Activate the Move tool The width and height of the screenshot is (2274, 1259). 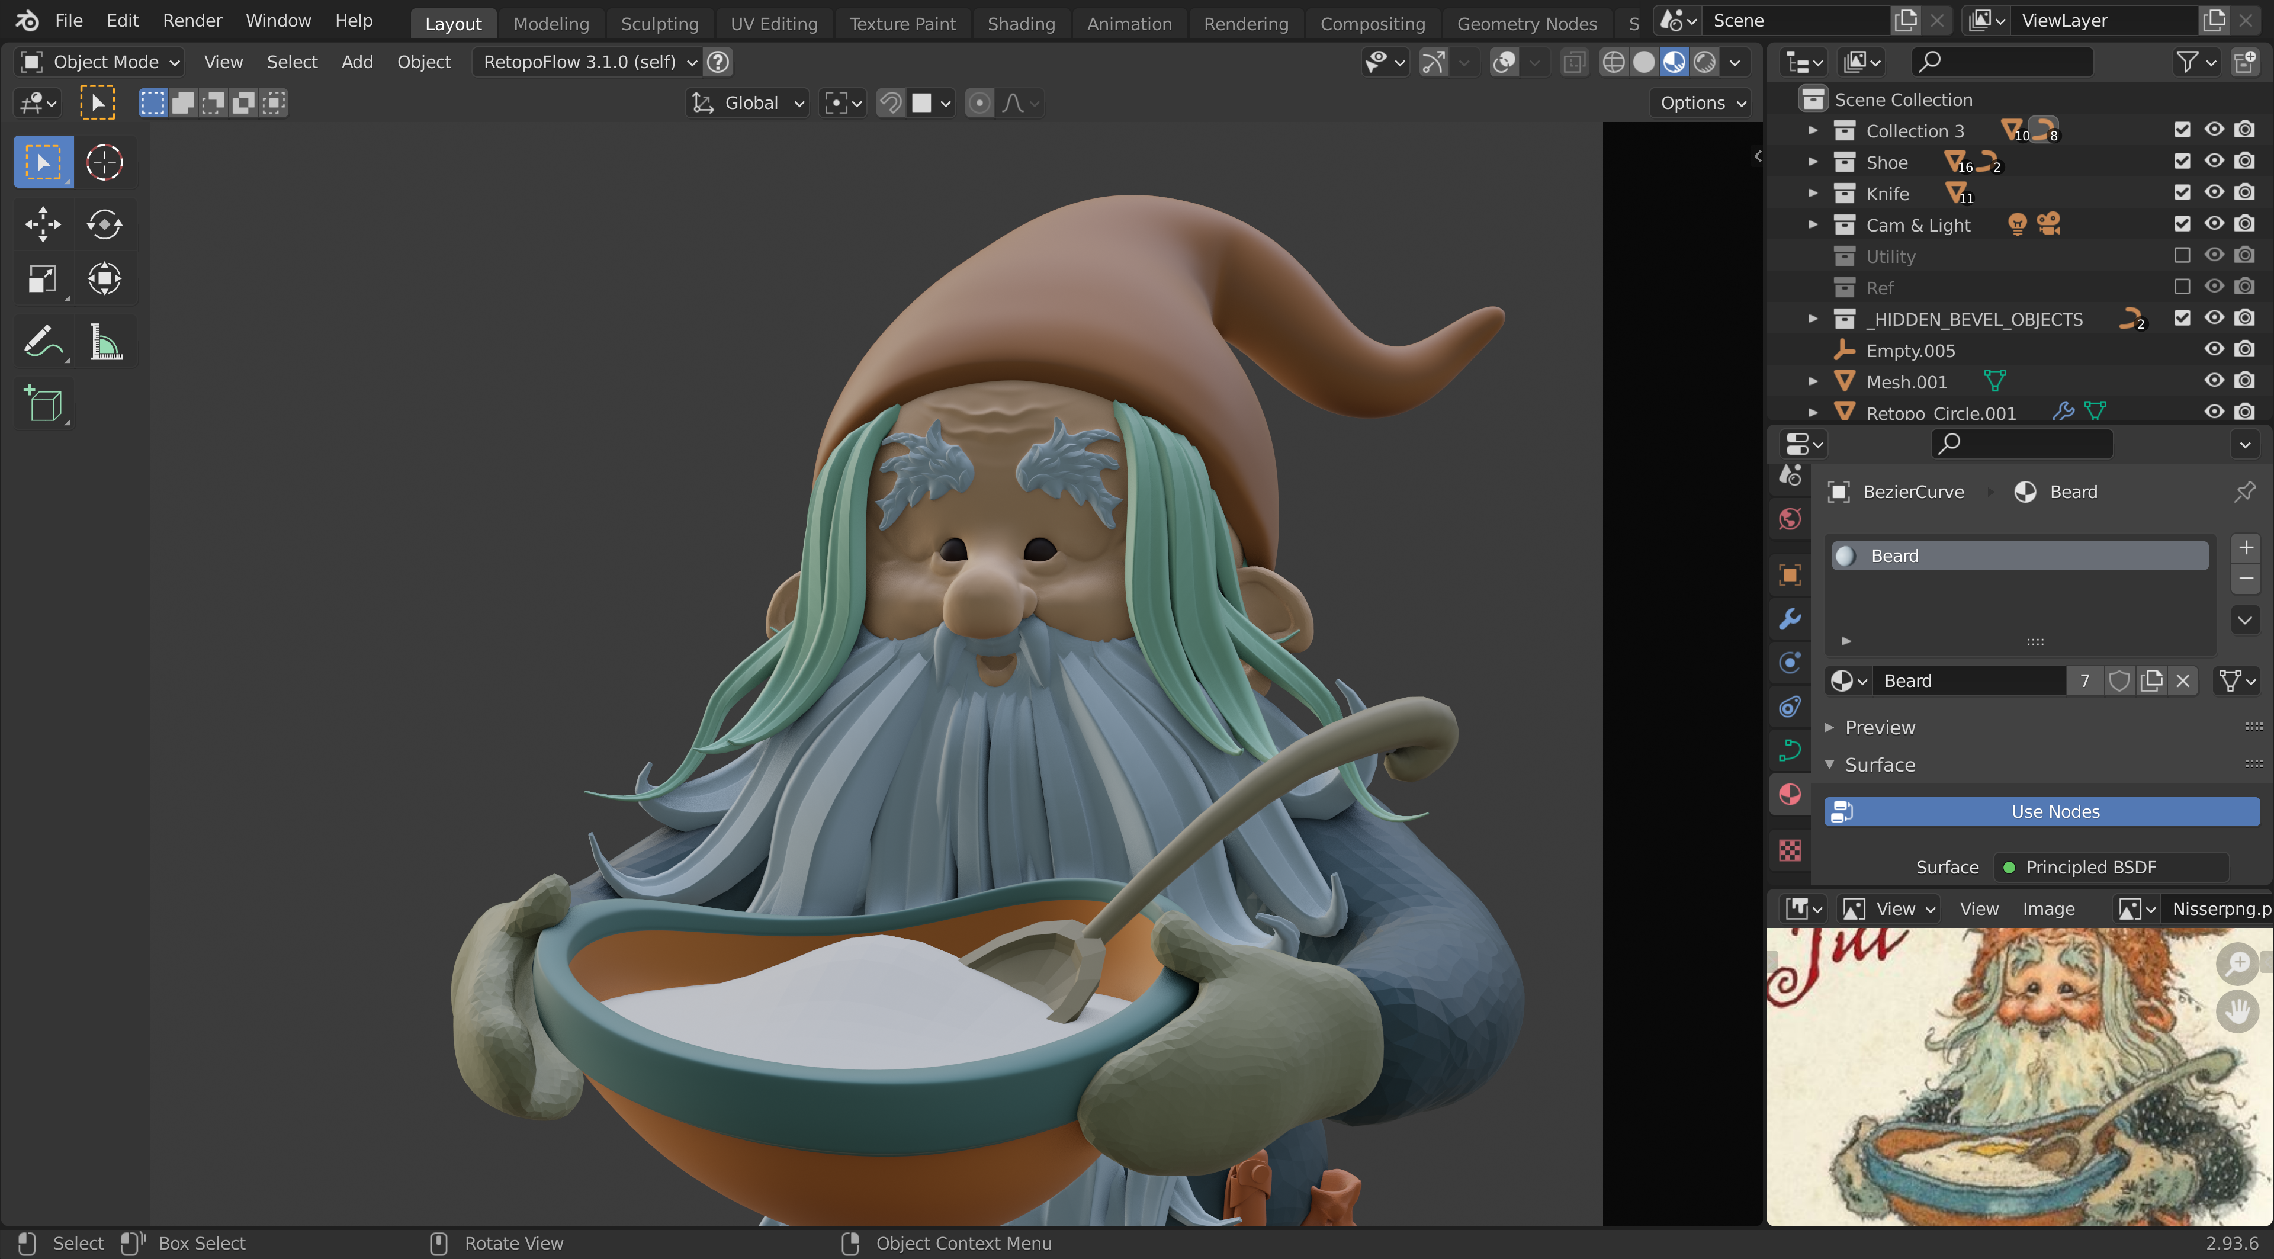43,224
